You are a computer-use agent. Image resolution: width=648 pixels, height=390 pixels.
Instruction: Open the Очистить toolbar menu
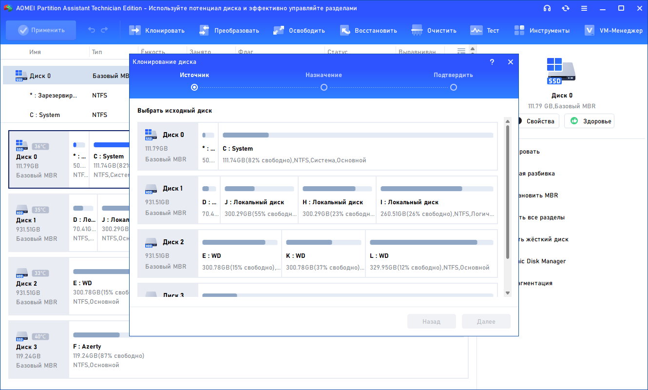coord(434,30)
